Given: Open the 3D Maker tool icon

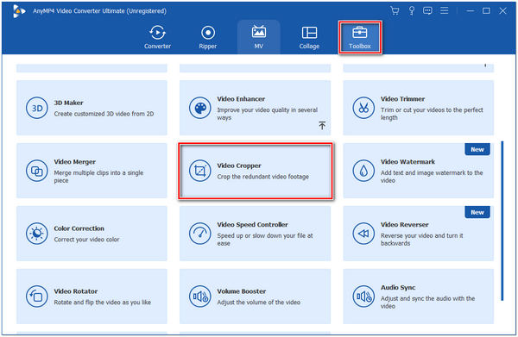Looking at the screenshot, I should [36, 108].
